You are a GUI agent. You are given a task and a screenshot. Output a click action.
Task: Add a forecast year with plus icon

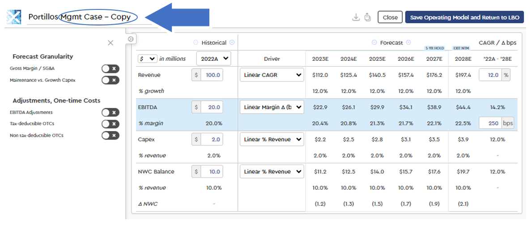[408, 42]
